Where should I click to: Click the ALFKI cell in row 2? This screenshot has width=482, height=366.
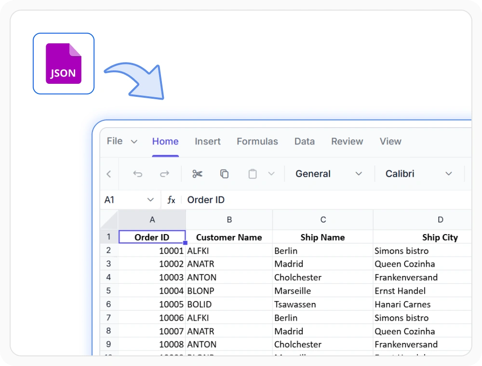point(229,250)
